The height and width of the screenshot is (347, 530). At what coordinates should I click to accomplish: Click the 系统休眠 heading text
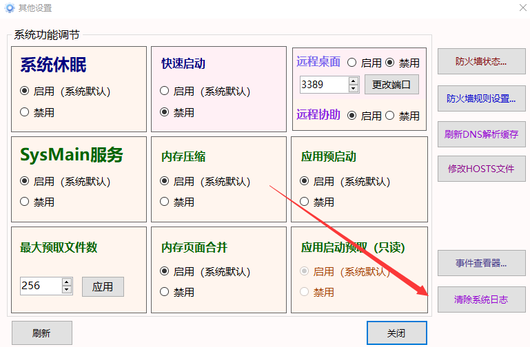53,65
